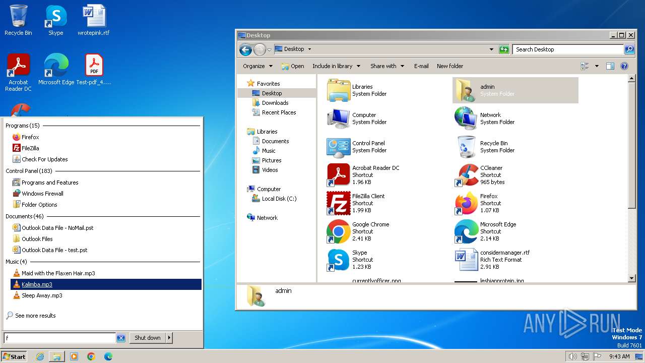Image resolution: width=645 pixels, height=363 pixels.
Task: Expand the Share with dropdown
Action: click(388, 66)
